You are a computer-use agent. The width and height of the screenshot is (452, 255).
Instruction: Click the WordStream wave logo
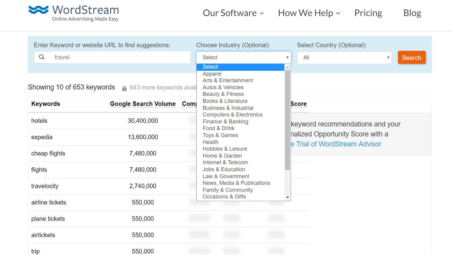pyautogui.click(x=38, y=10)
